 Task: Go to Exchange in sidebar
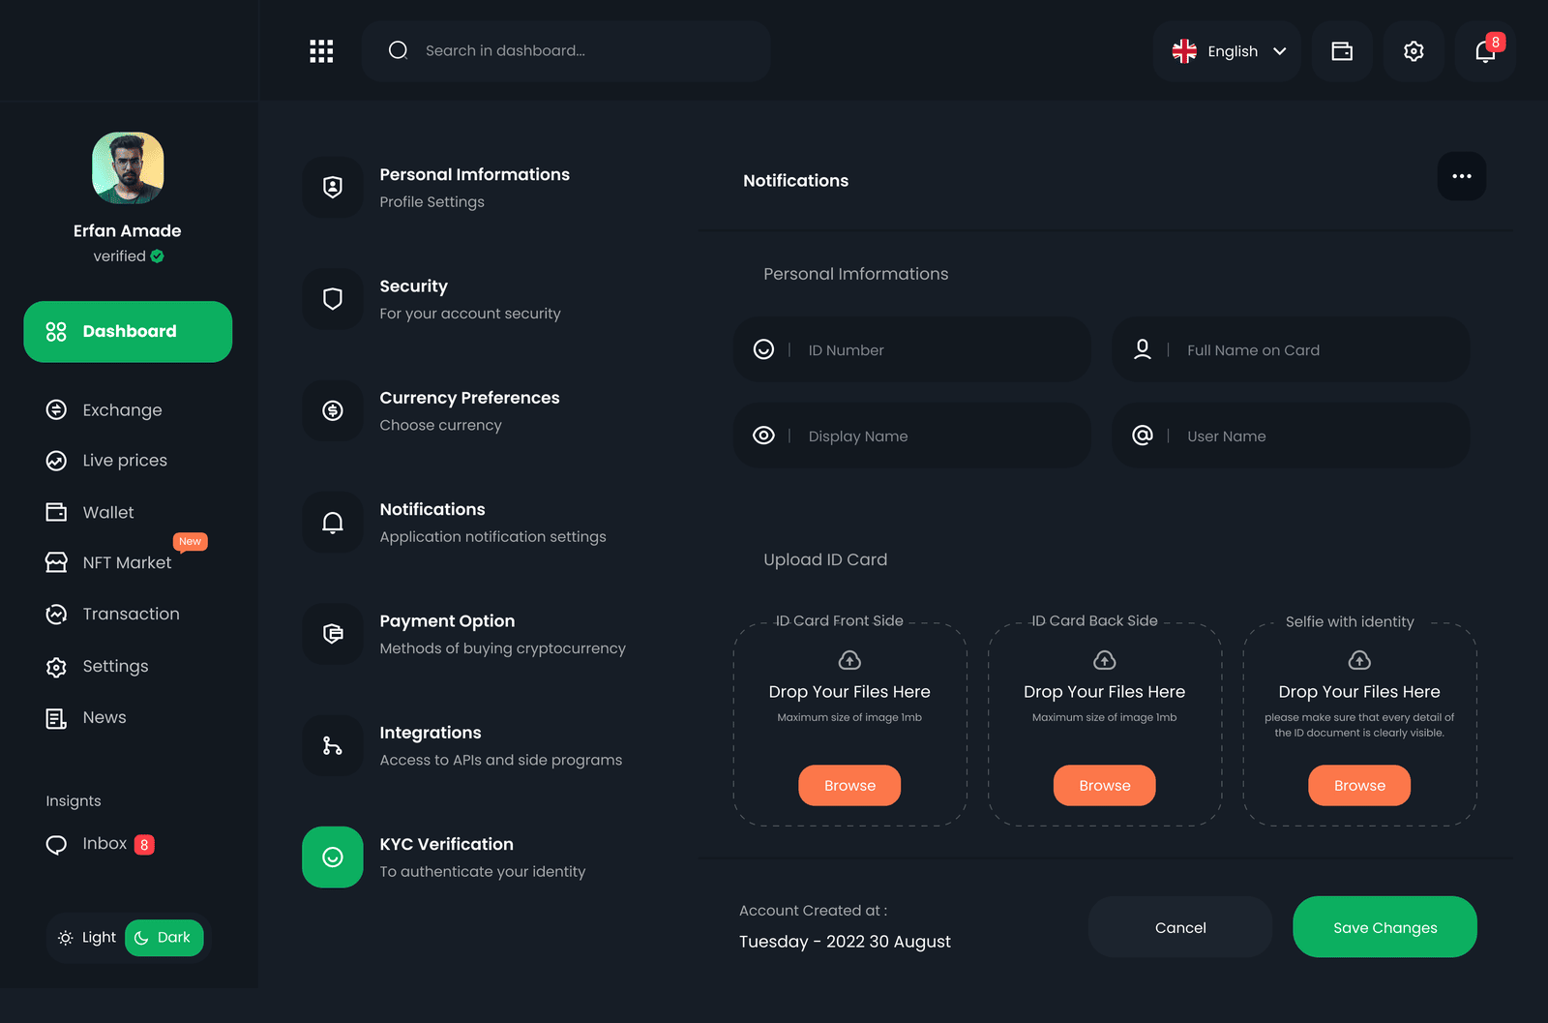[x=104, y=410]
